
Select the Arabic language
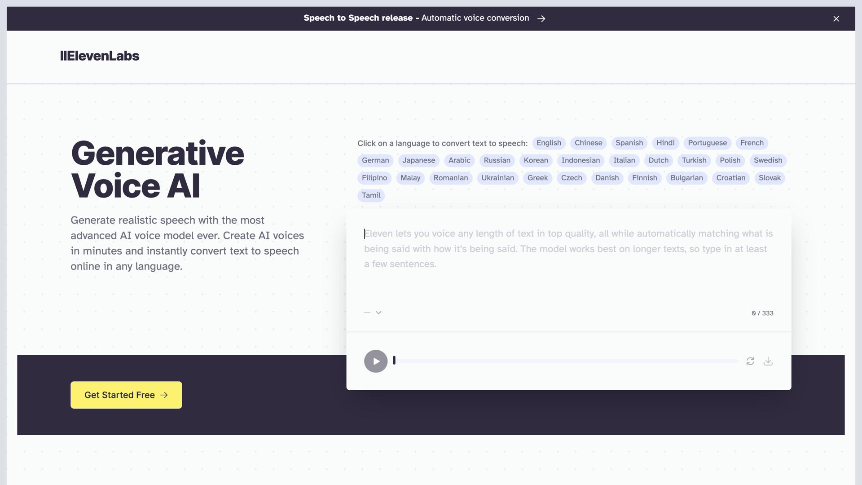(459, 160)
